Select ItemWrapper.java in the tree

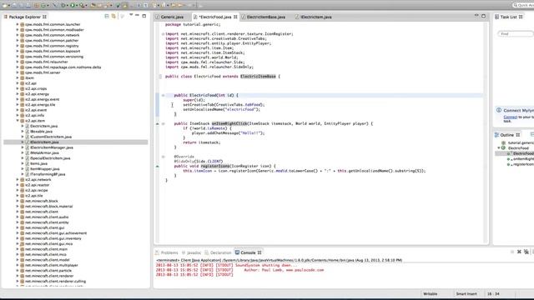click(x=44, y=169)
